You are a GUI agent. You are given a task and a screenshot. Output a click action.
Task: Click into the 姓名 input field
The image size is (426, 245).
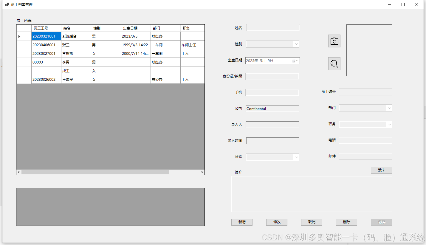click(x=273, y=28)
